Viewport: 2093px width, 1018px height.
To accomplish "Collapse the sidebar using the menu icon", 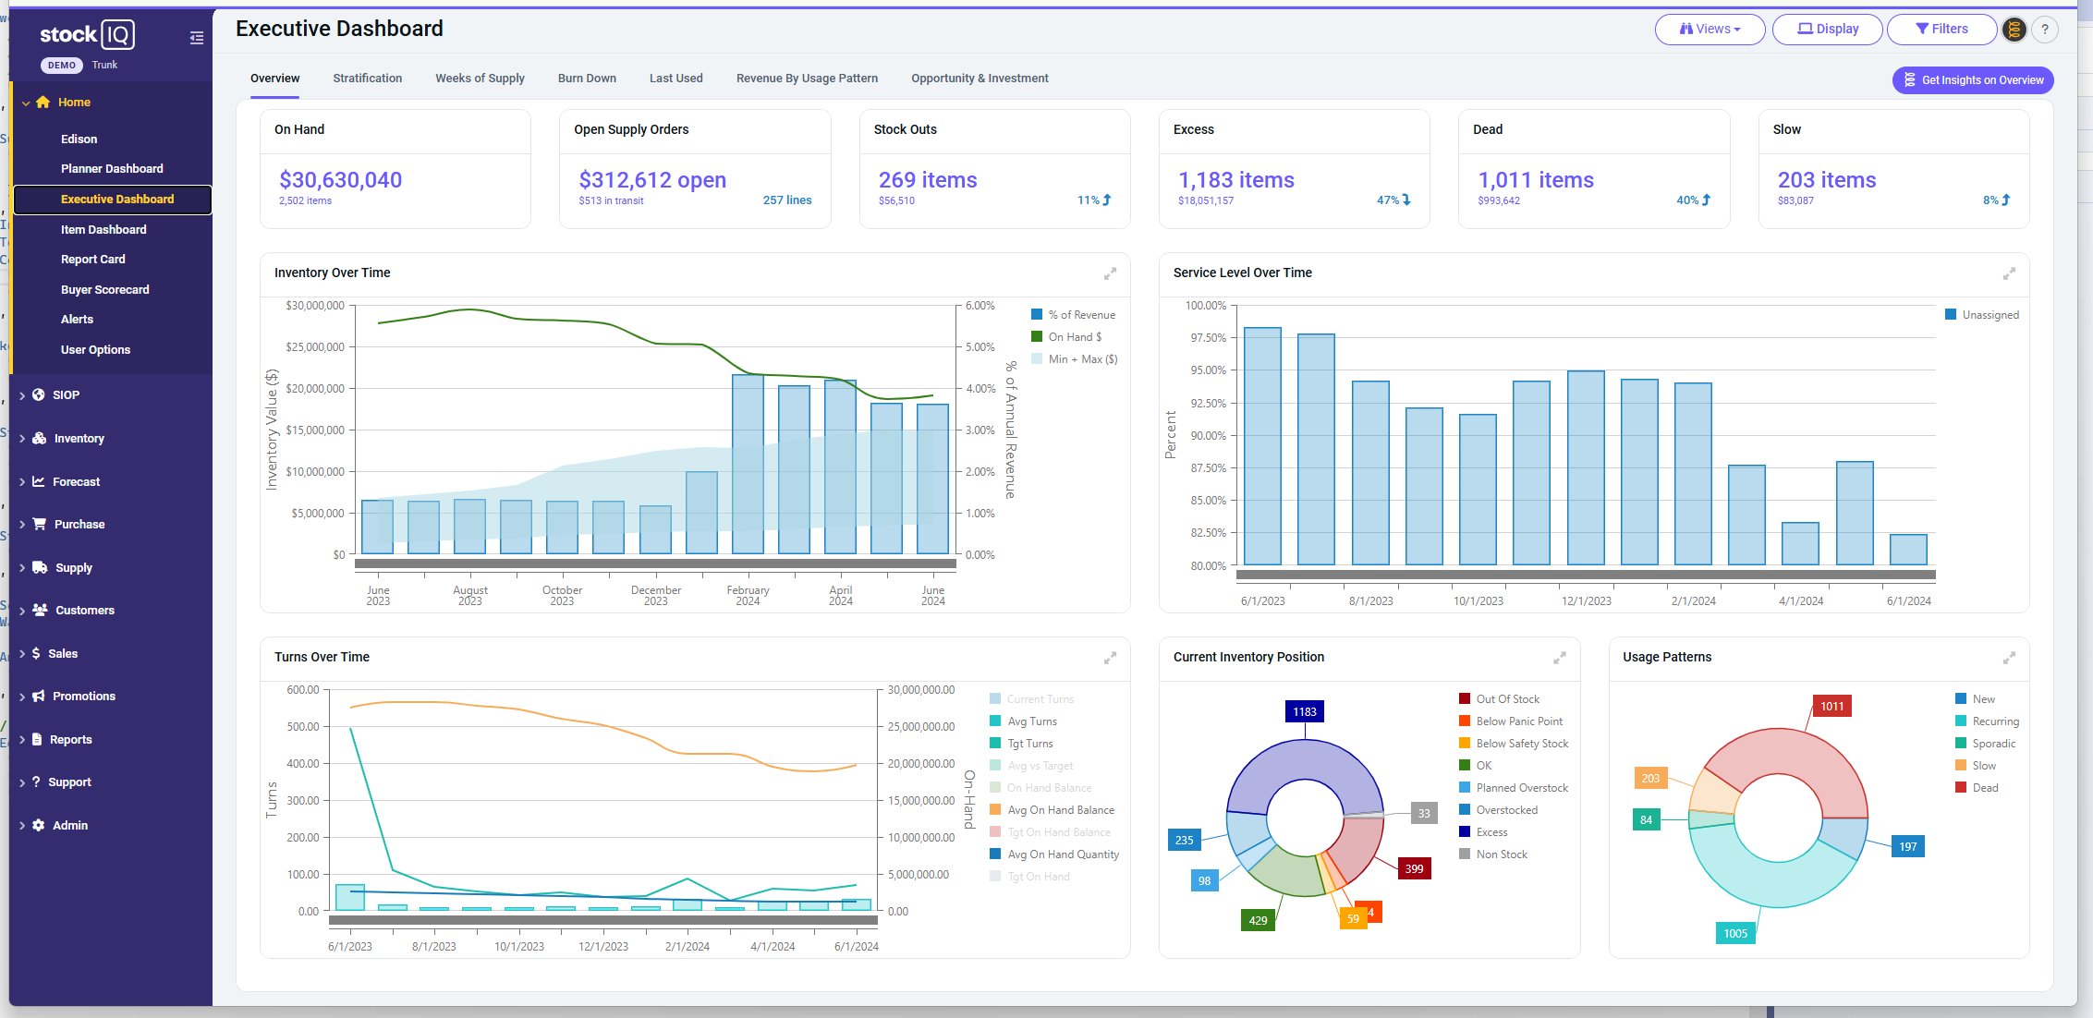I will (x=196, y=38).
